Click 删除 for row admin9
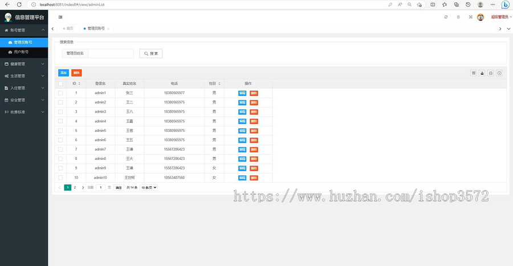Image resolution: width=513 pixels, height=266 pixels. click(x=254, y=168)
